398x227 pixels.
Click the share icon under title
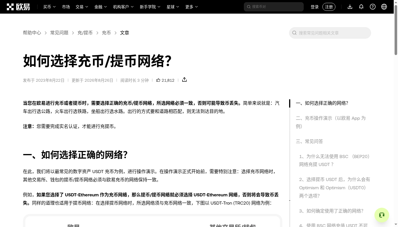point(185,80)
